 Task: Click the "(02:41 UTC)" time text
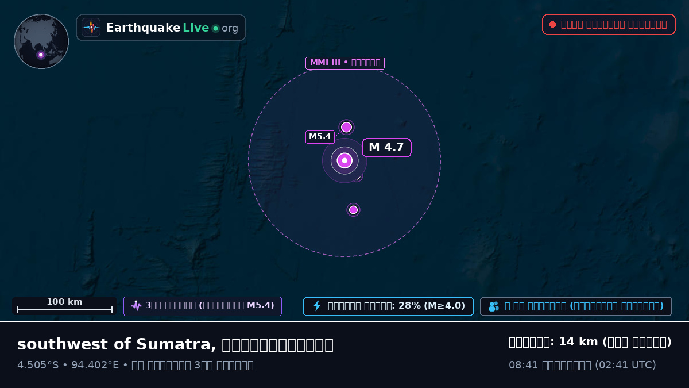[625, 365]
